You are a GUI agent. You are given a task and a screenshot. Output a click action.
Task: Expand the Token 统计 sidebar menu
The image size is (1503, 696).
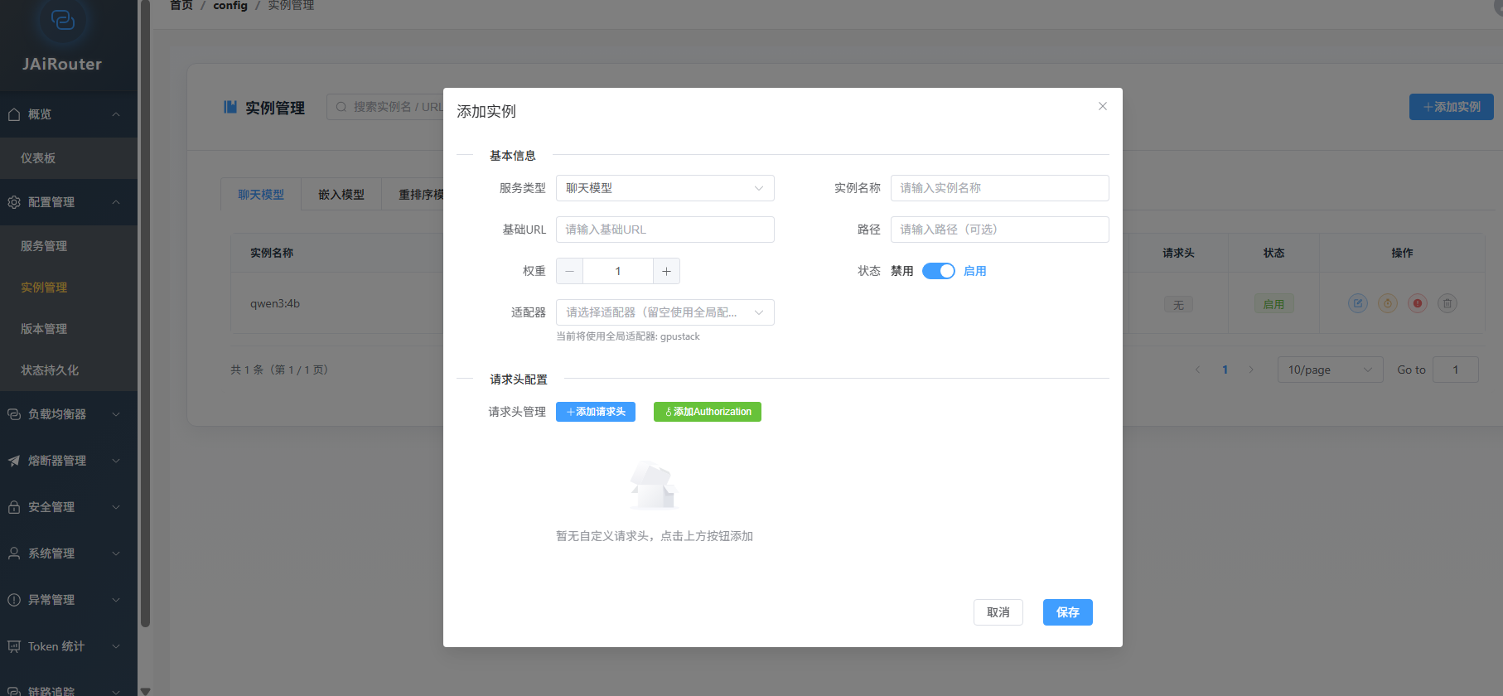pyautogui.click(x=116, y=646)
